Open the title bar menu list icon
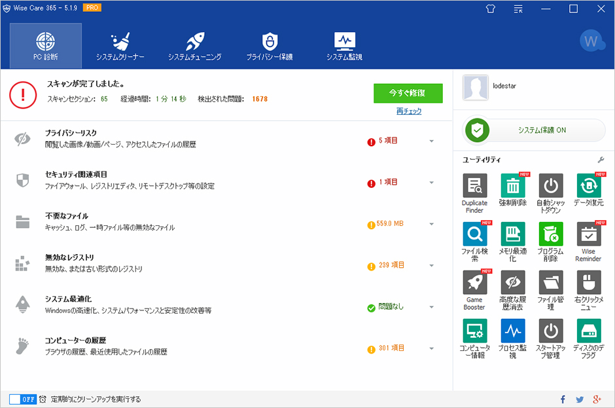Viewport: 615px width, 408px height. 518,9
